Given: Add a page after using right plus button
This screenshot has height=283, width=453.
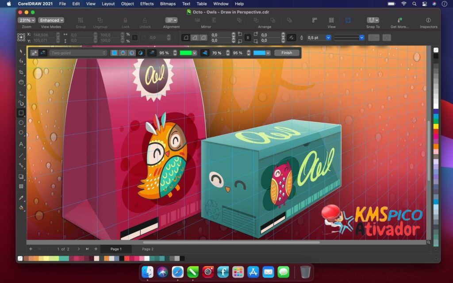Looking at the screenshot, I should coord(96,249).
